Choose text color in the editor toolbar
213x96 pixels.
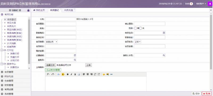(x=59, y=74)
